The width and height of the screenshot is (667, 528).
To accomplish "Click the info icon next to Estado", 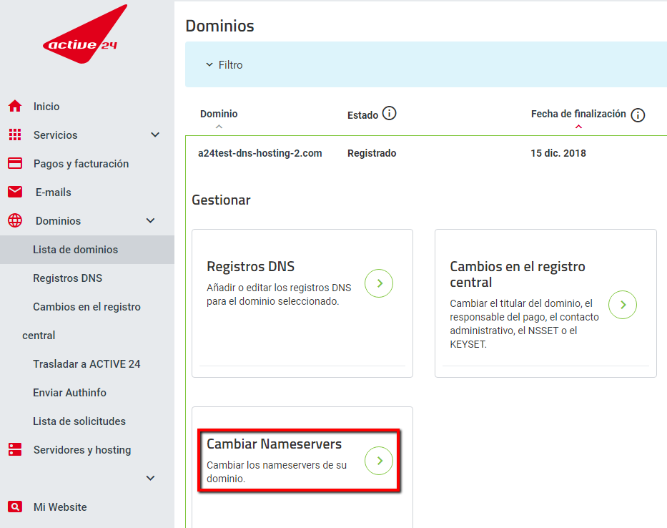I will coord(389,113).
